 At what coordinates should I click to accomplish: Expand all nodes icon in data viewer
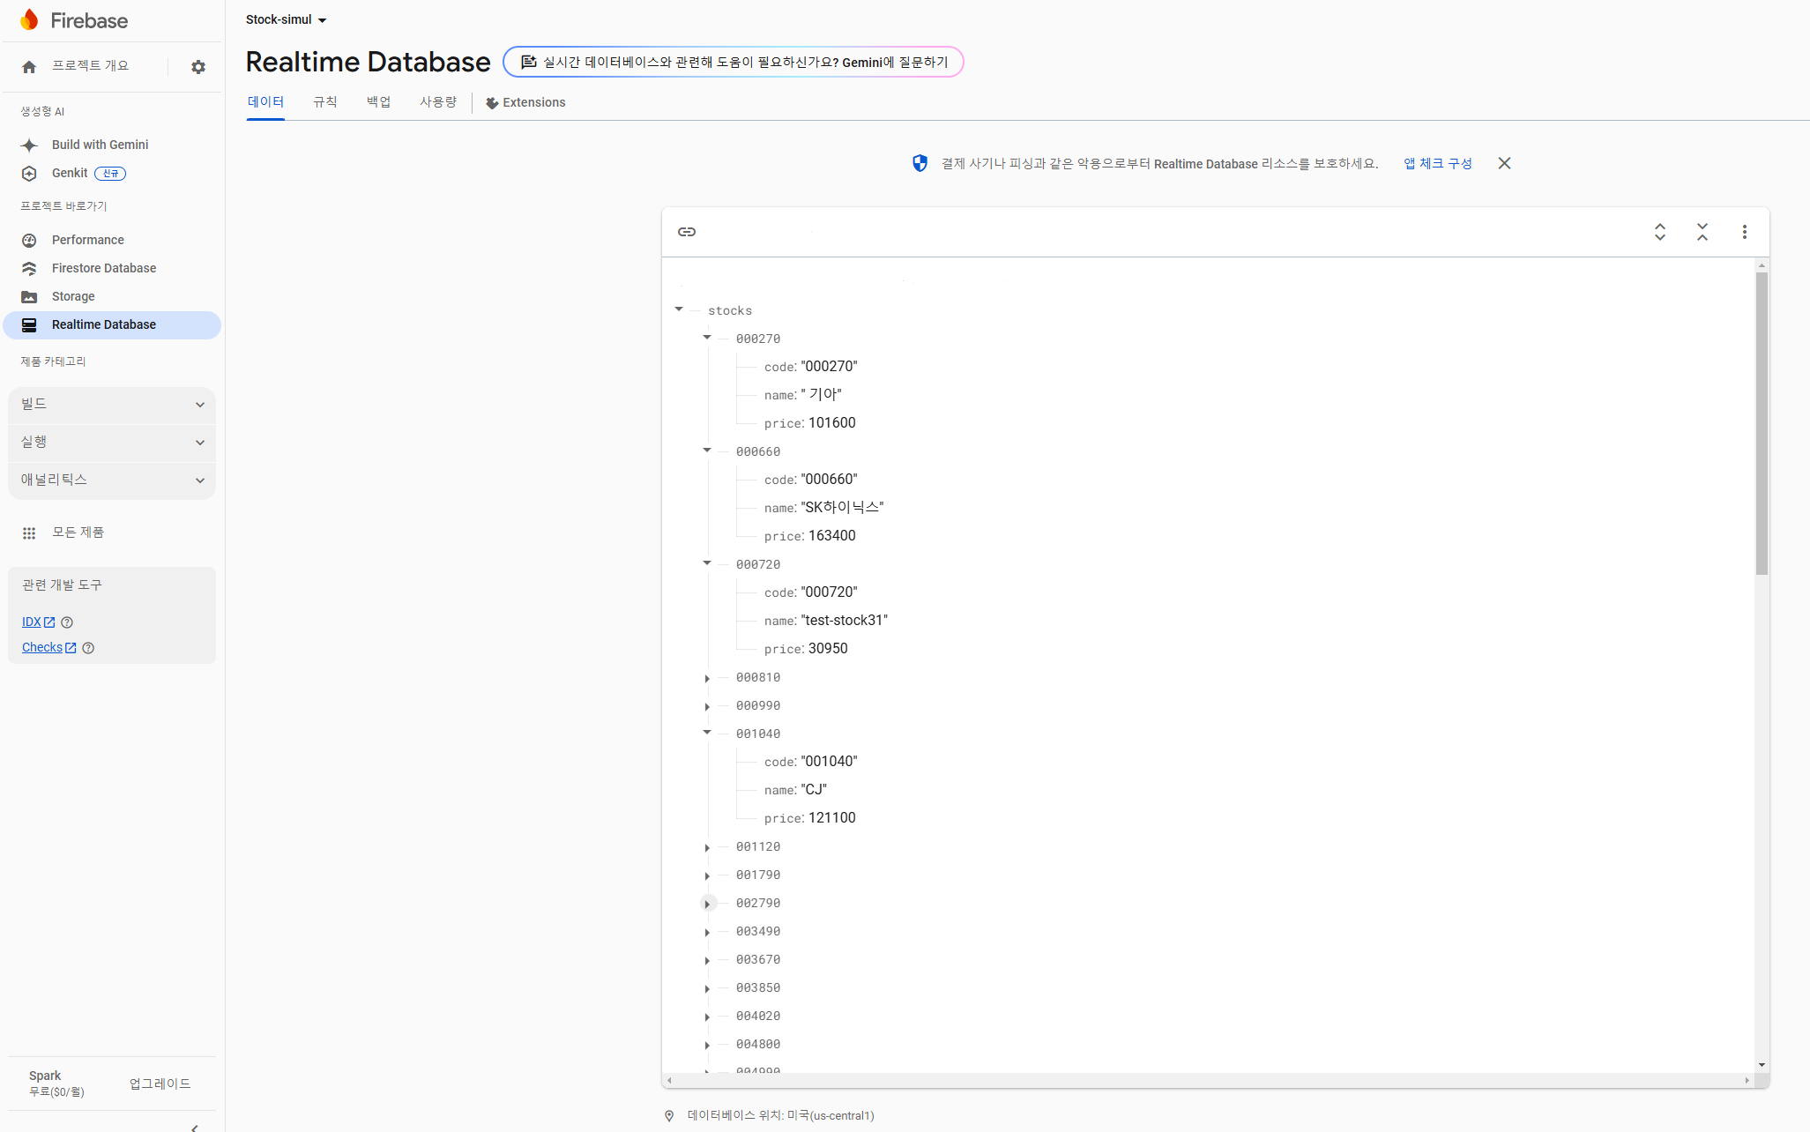pos(1659,232)
